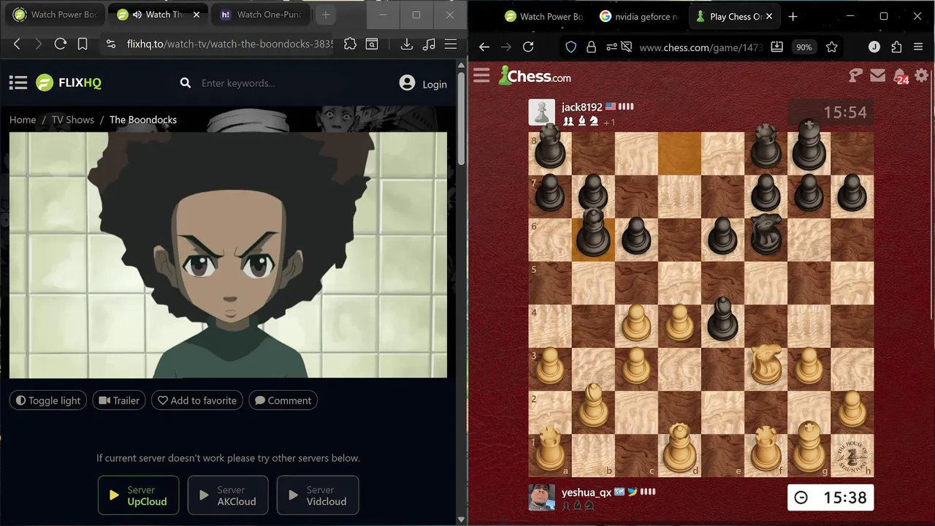This screenshot has height=526, width=935.
Task: Switch to nvidia geforce tab in Firefox
Action: coord(638,16)
